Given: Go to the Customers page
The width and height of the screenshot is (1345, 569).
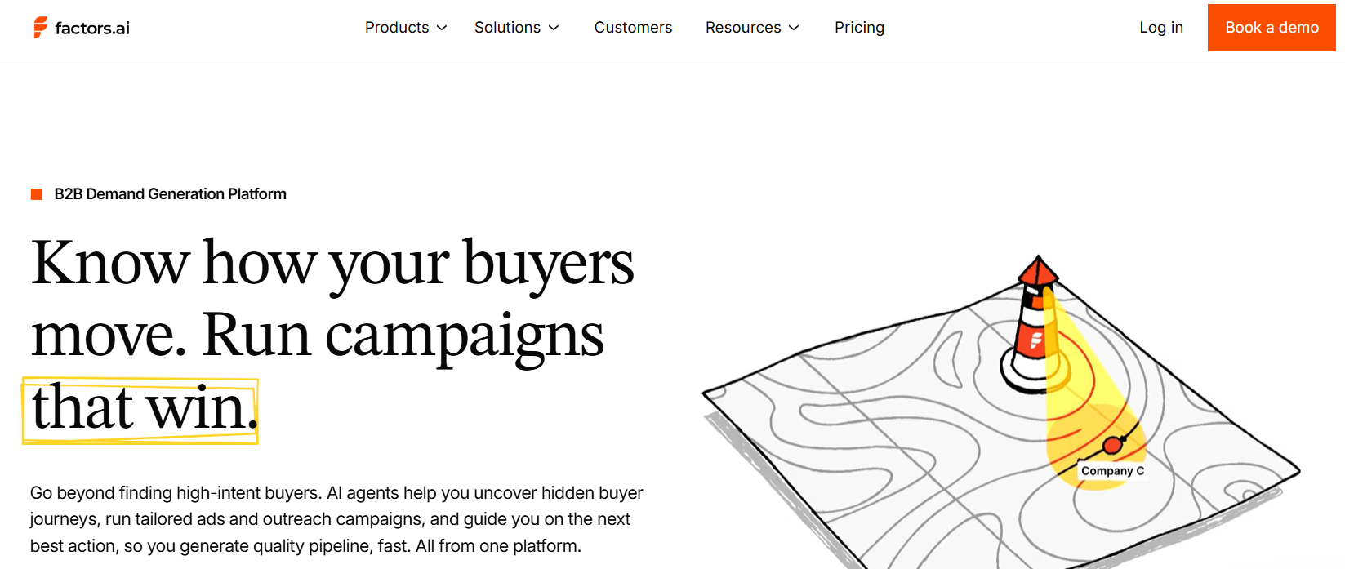Looking at the screenshot, I should point(633,28).
